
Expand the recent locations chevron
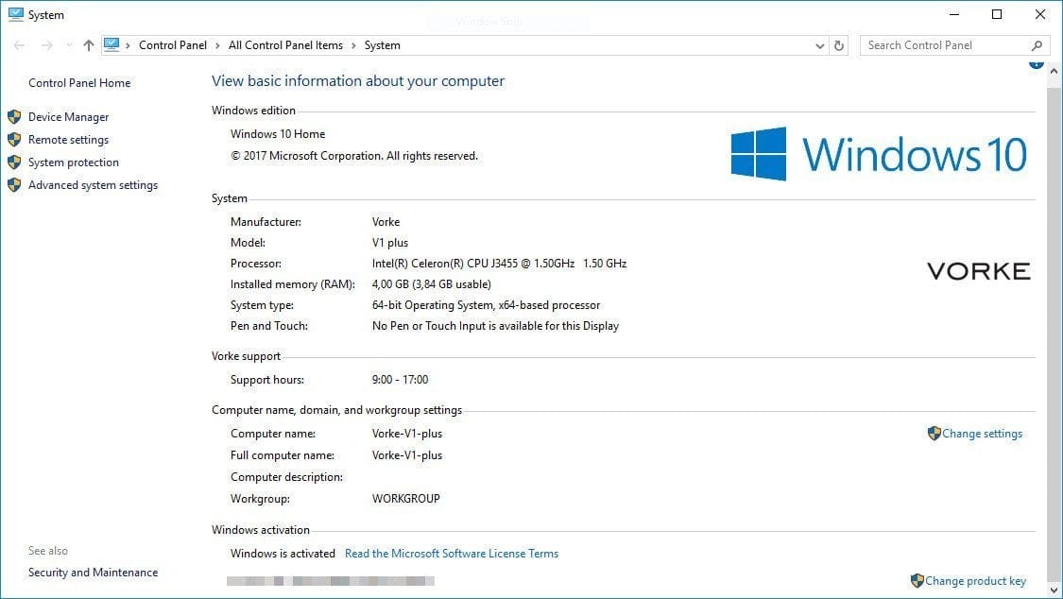tap(69, 45)
